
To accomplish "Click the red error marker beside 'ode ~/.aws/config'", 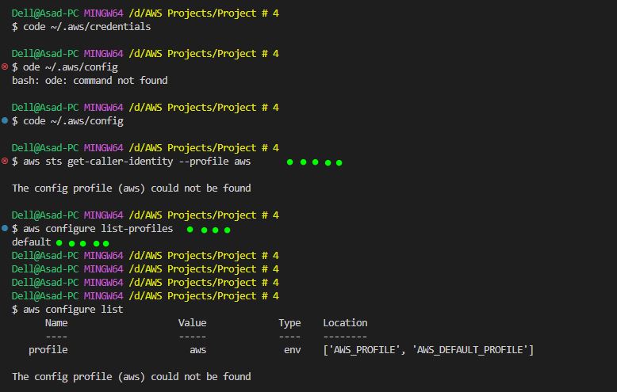I will pos(5,67).
